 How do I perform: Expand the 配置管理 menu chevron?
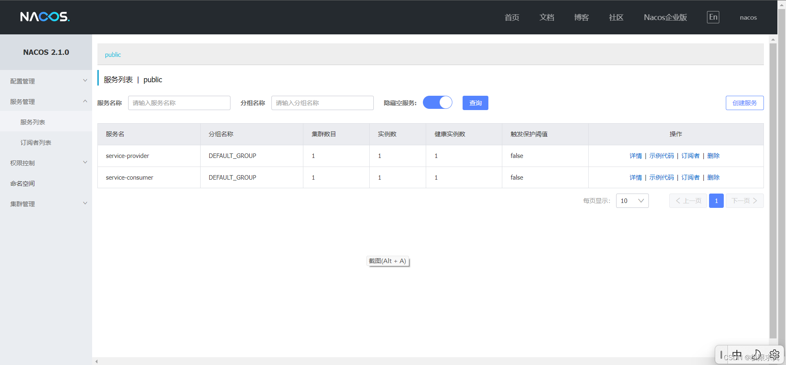tap(85, 81)
